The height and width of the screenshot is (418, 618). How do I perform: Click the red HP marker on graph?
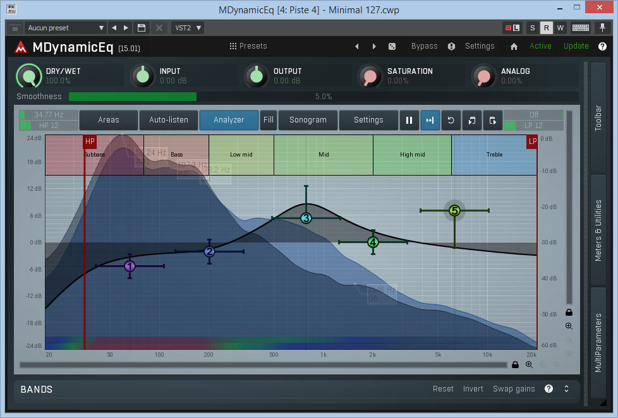point(90,141)
